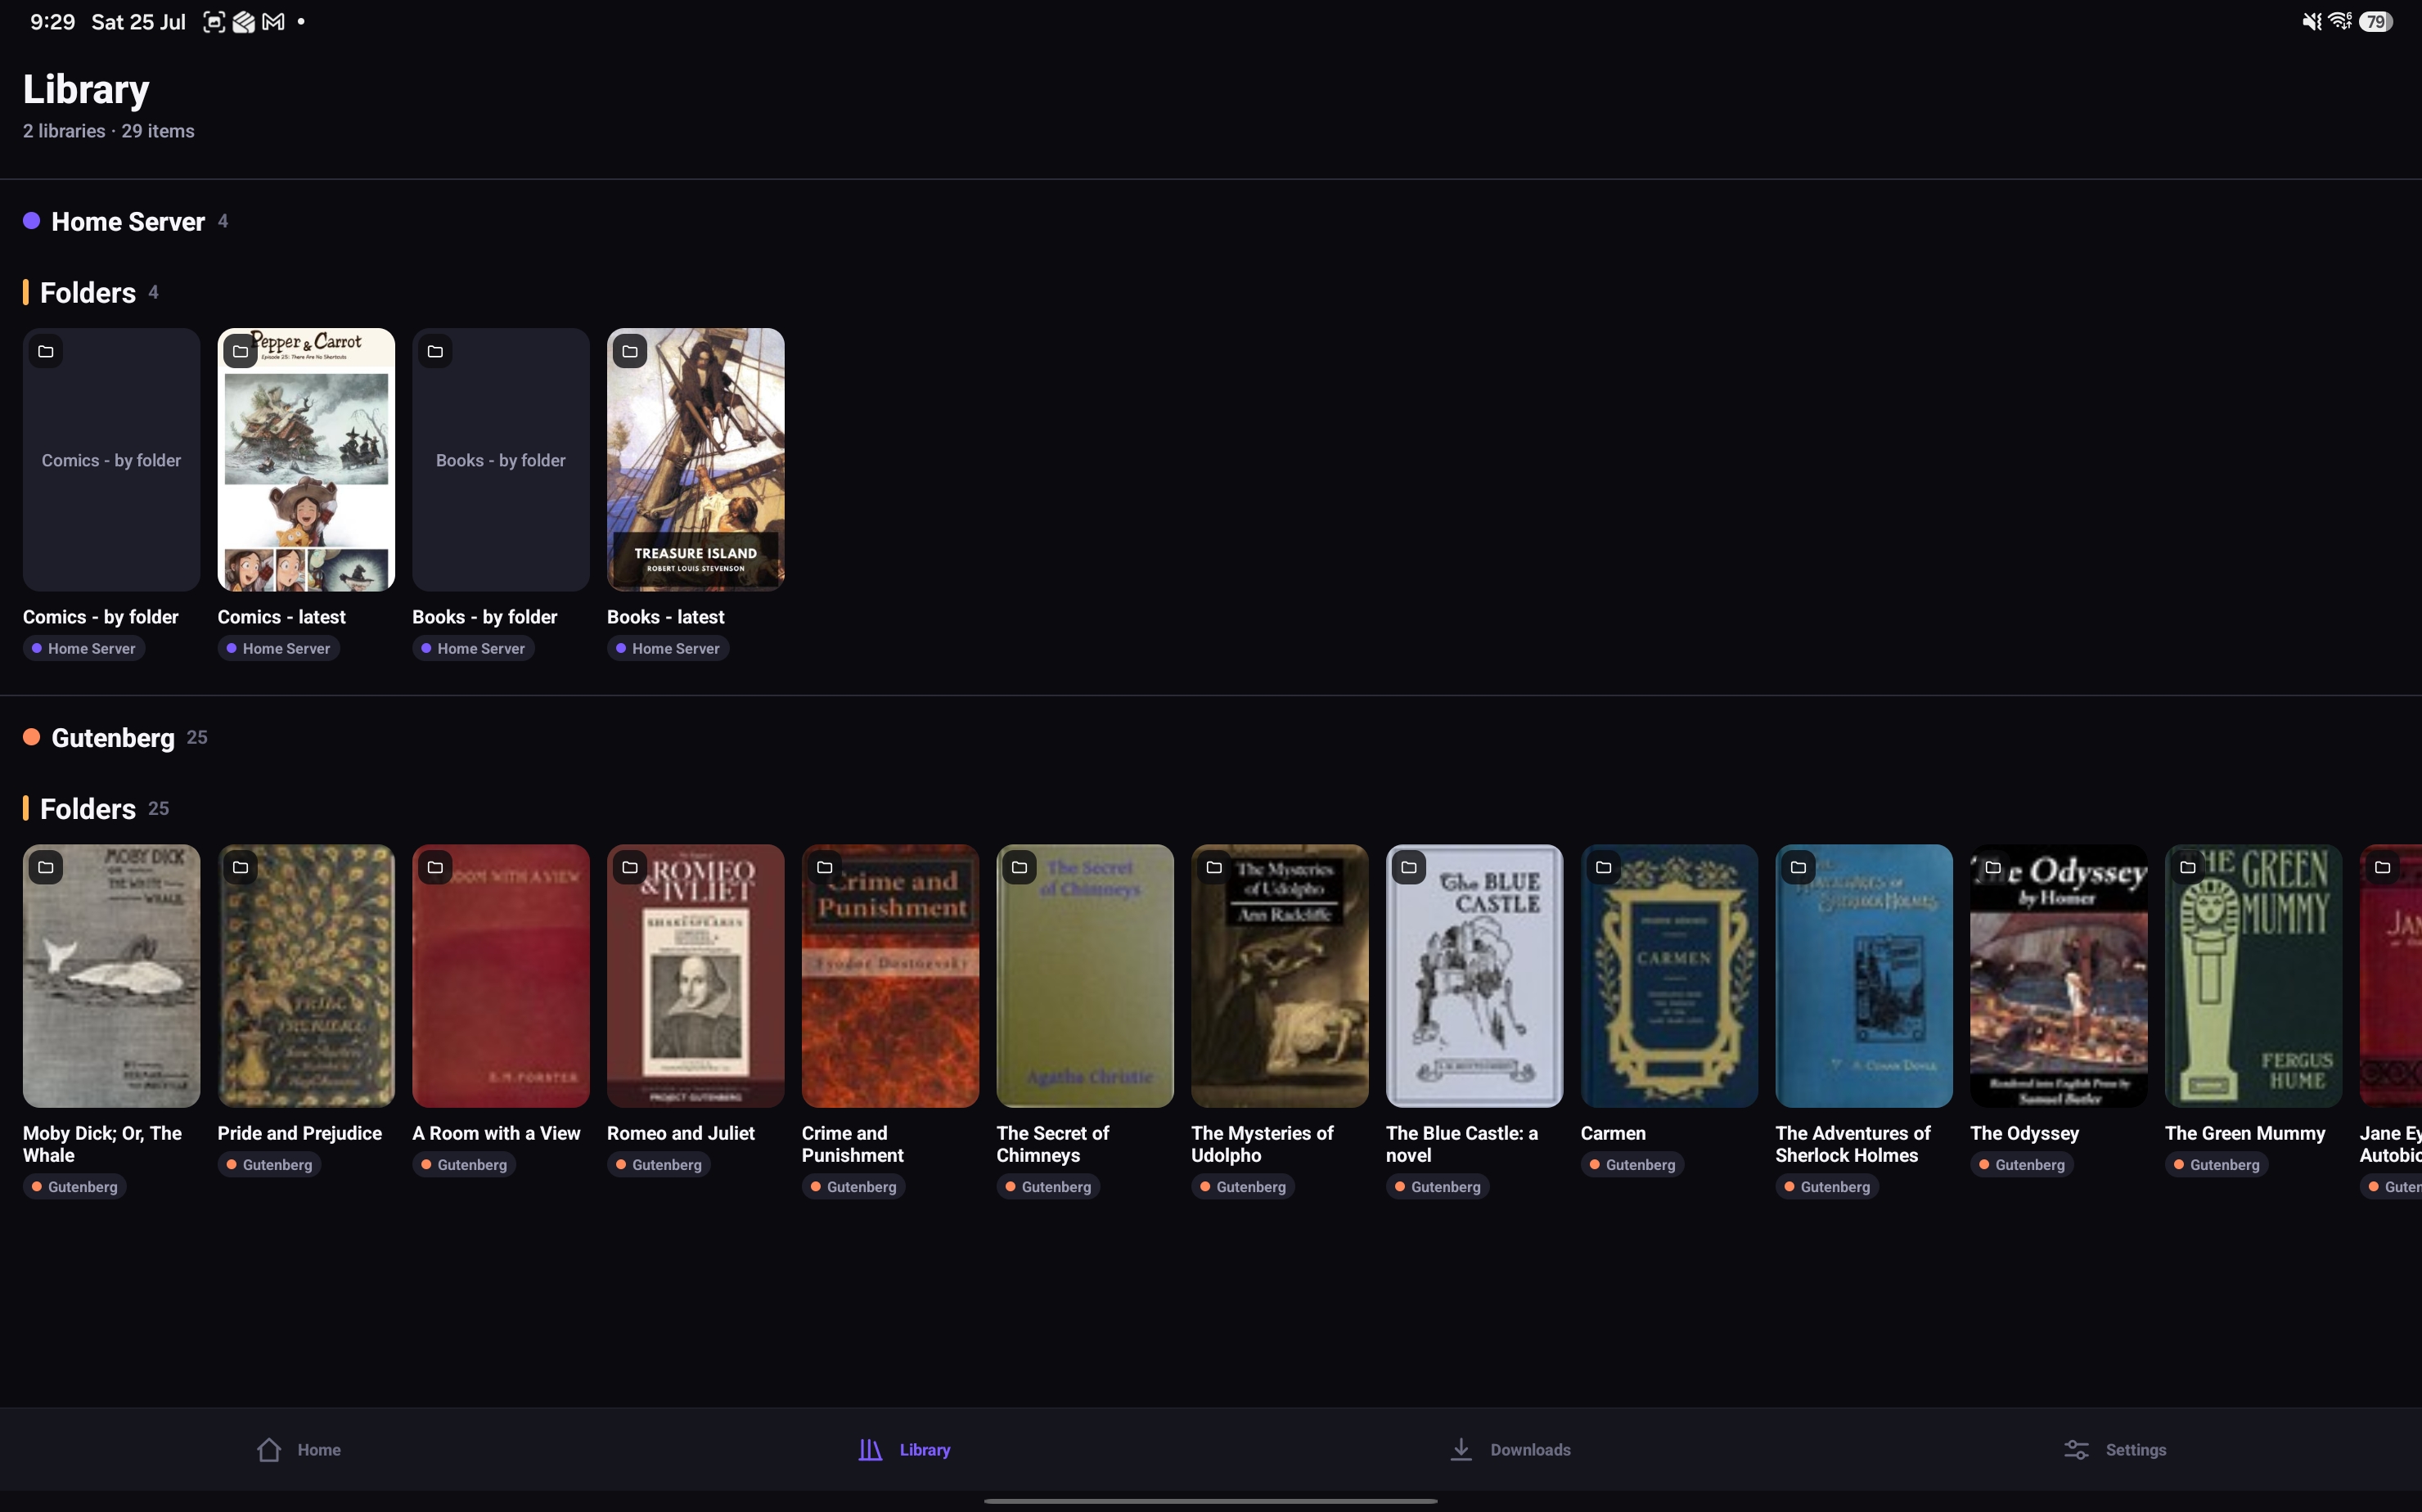
Task: Tap folder icon on A Room with a View cover
Action: (x=435, y=867)
